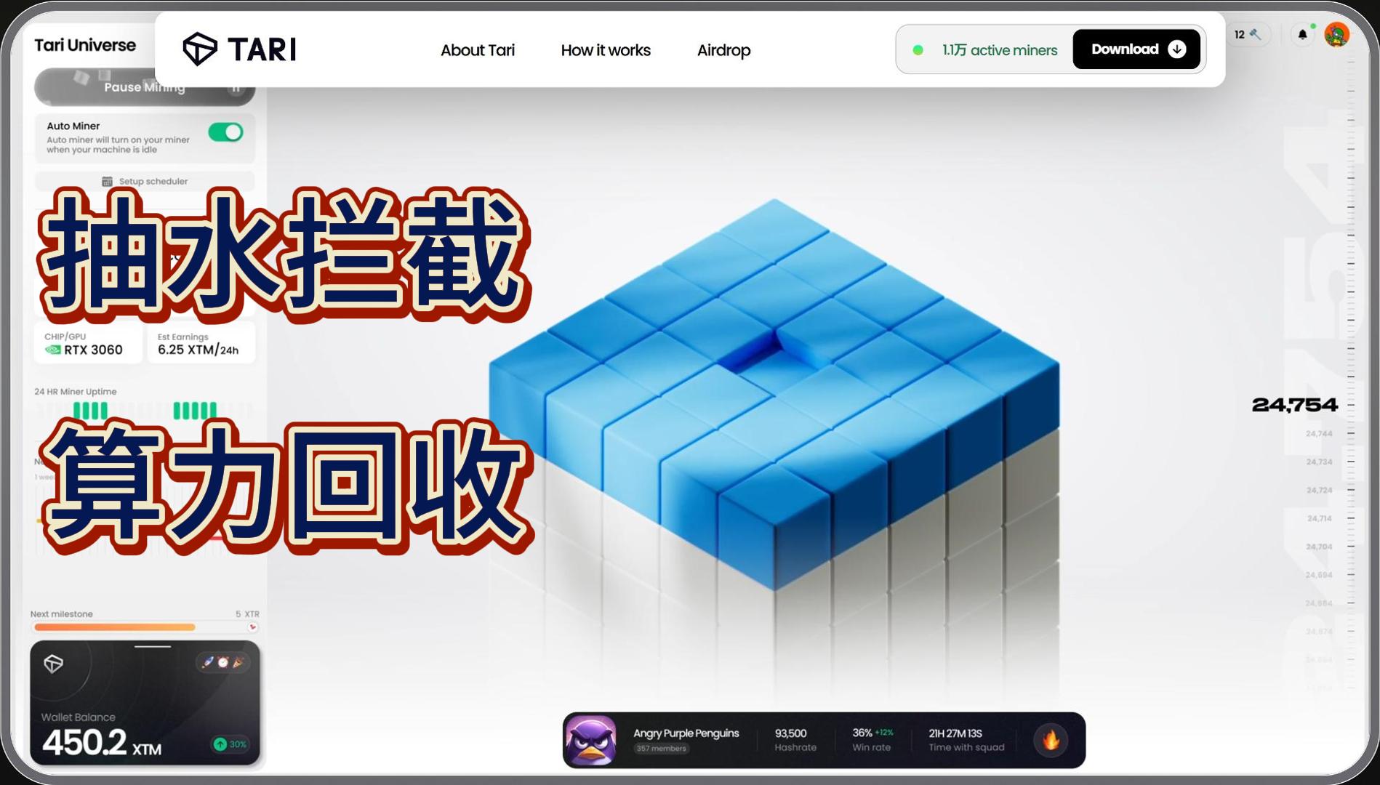Click the 93,500 Hashrate stat
1380x785 pixels.
click(x=795, y=740)
